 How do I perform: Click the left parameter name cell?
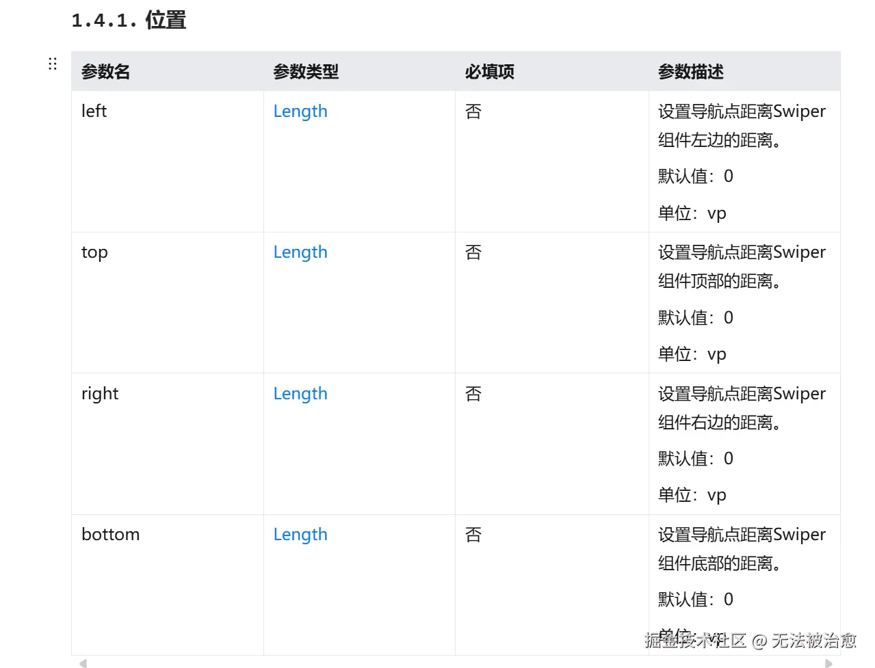click(93, 111)
